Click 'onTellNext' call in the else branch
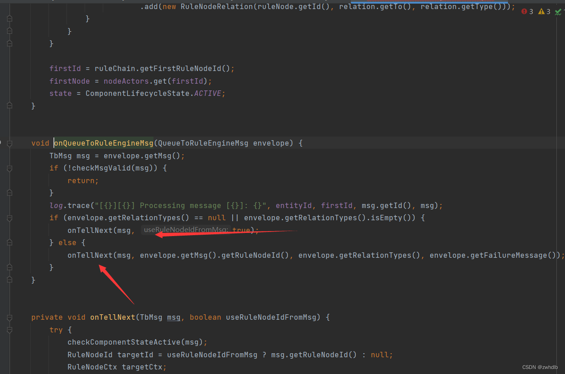This screenshot has height=374, width=565. 90,255
